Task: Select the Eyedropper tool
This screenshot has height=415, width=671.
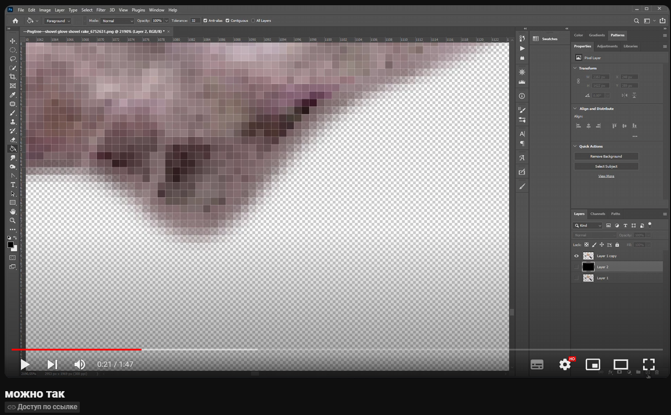Action: click(x=13, y=95)
